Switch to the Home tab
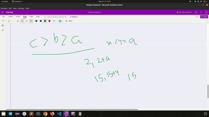The image size is (209, 117). pyautogui.click(x=11, y=17)
